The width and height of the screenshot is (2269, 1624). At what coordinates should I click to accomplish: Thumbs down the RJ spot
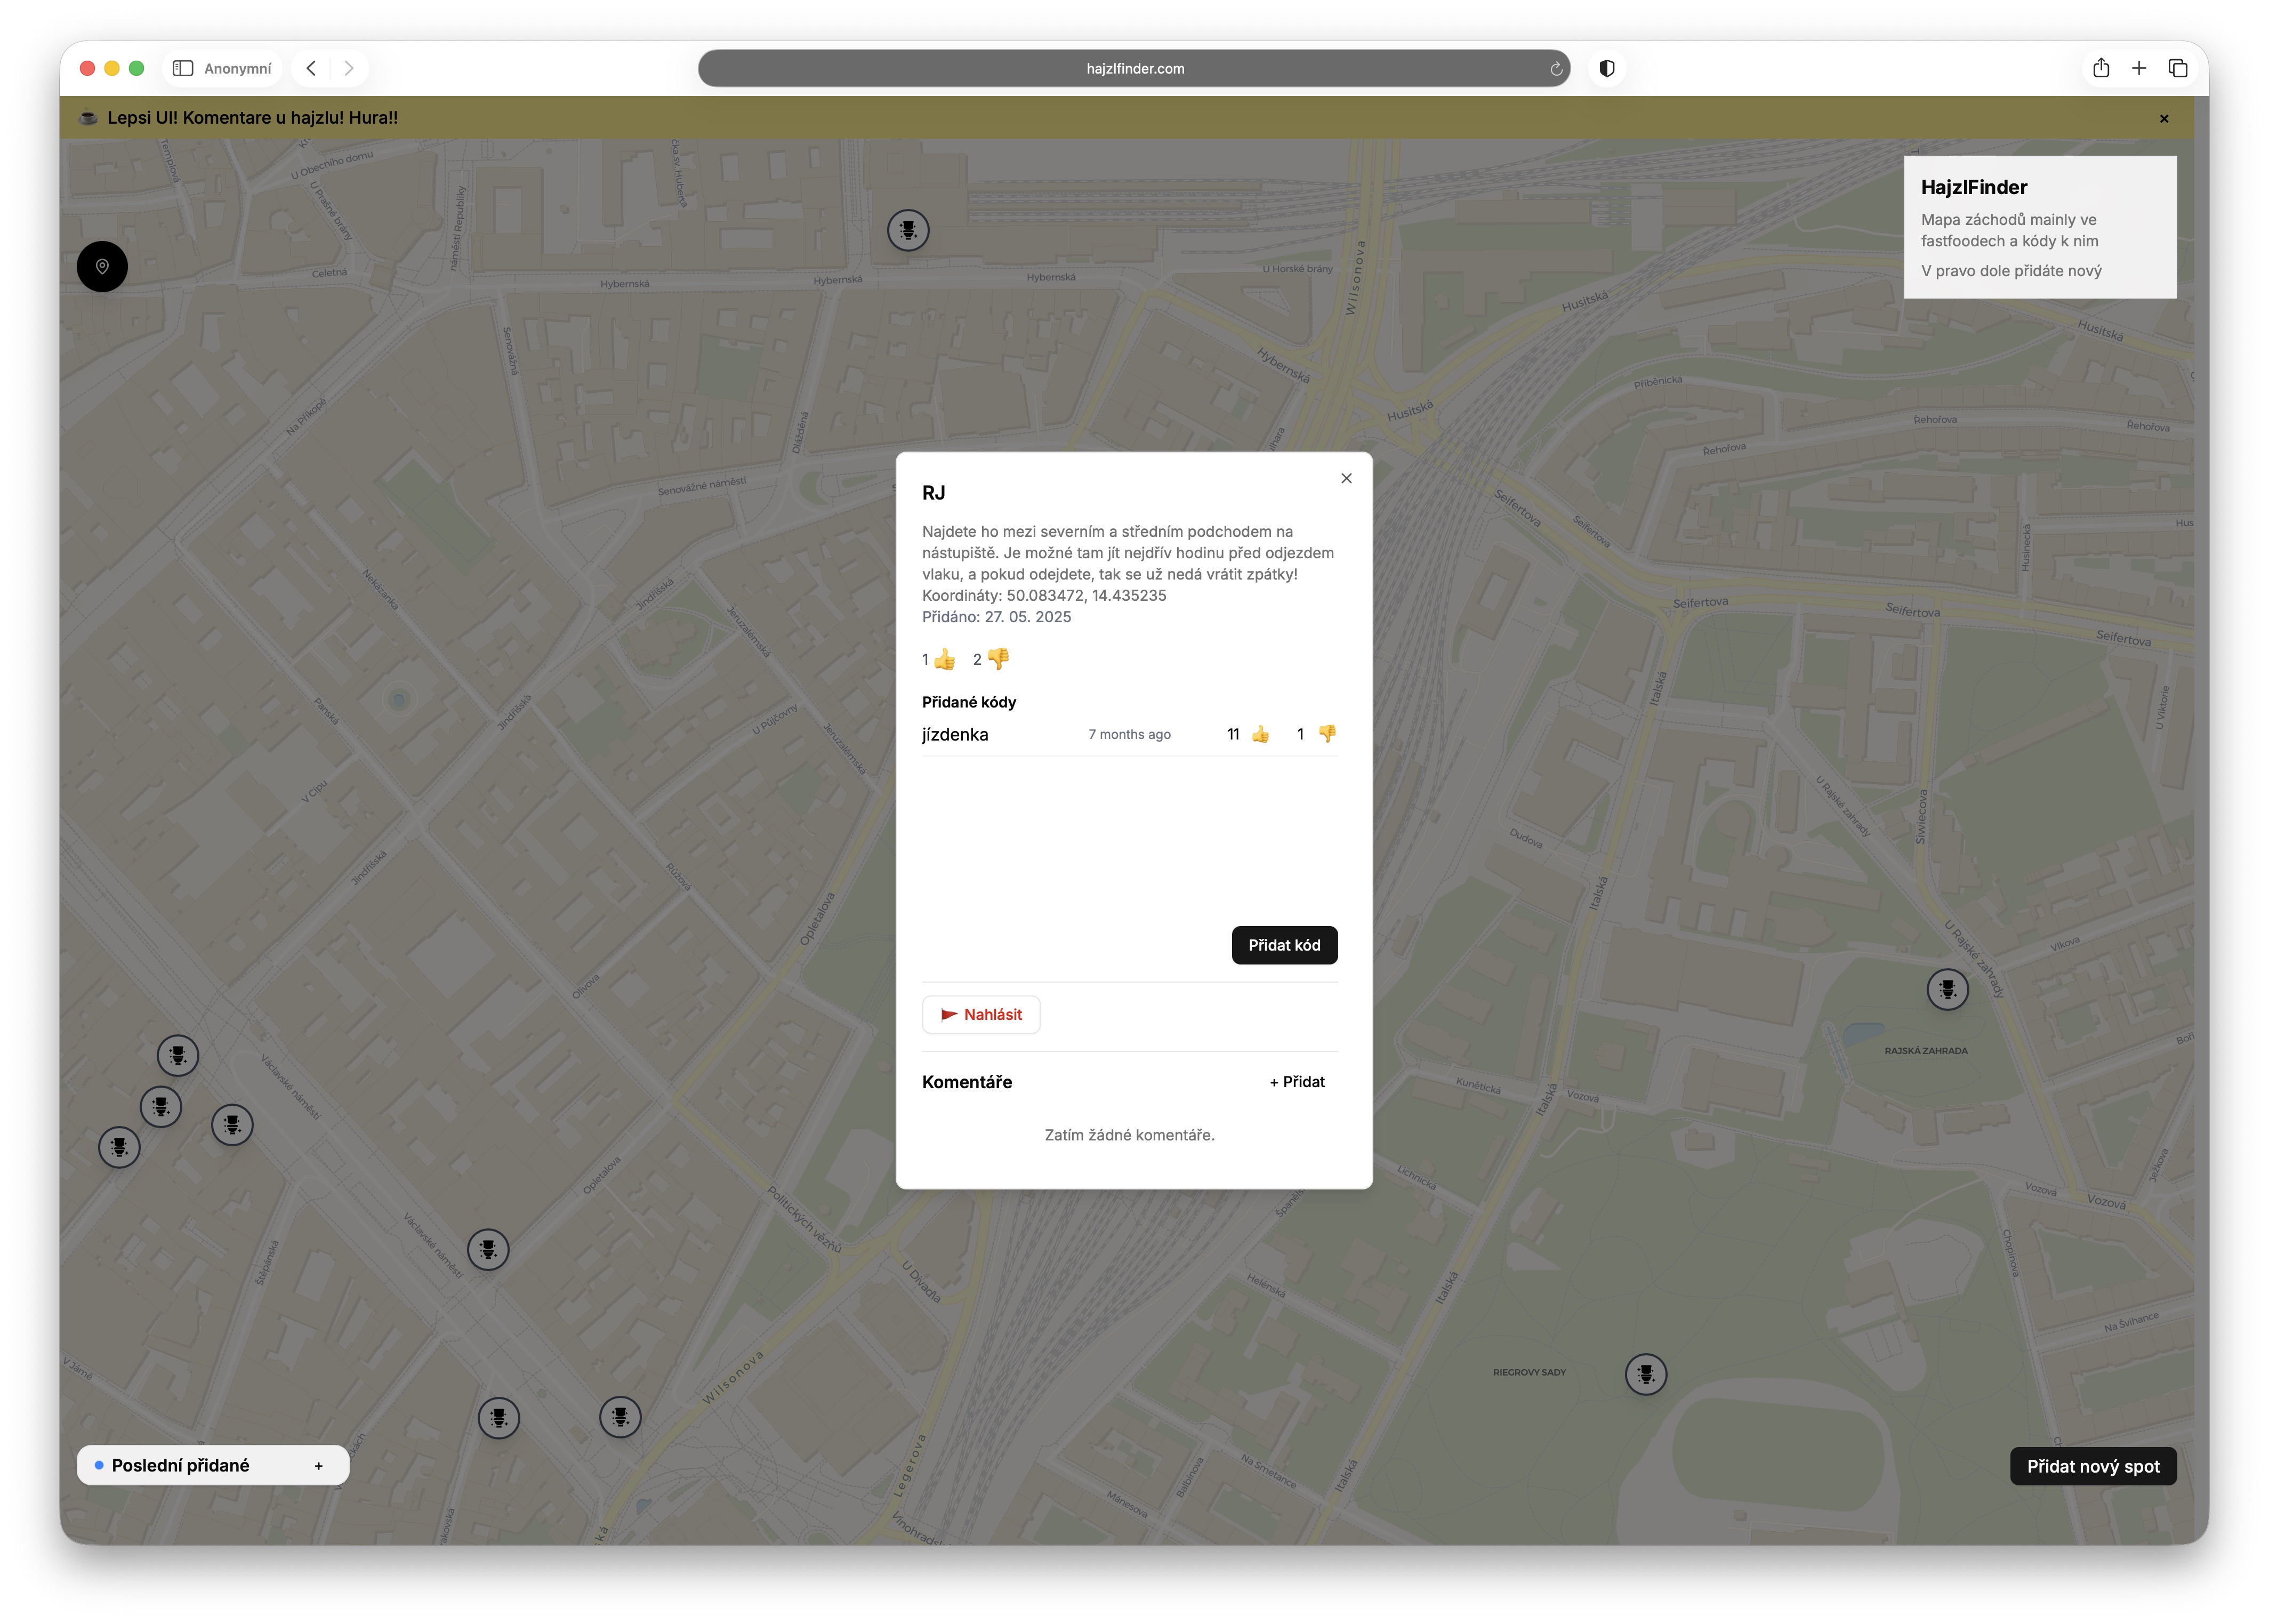click(998, 659)
